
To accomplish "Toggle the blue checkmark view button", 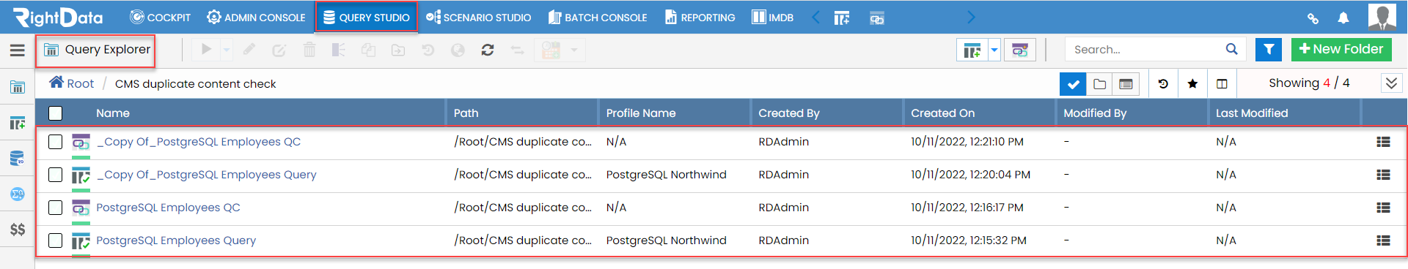I will [1073, 84].
